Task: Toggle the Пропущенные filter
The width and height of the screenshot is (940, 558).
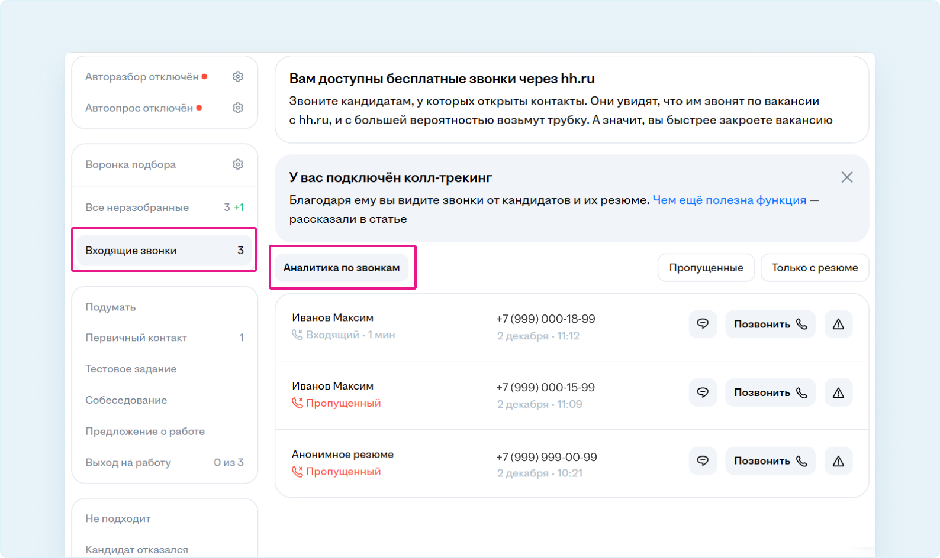Action: coord(706,268)
